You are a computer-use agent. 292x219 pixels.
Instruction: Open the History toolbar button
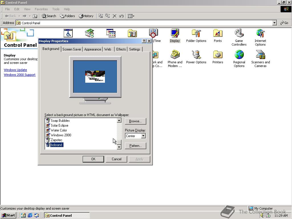(x=86, y=16)
